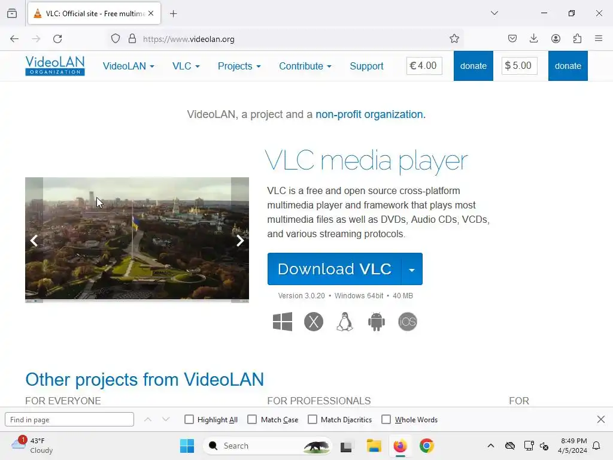Click the site security padlock icon

point(132,39)
